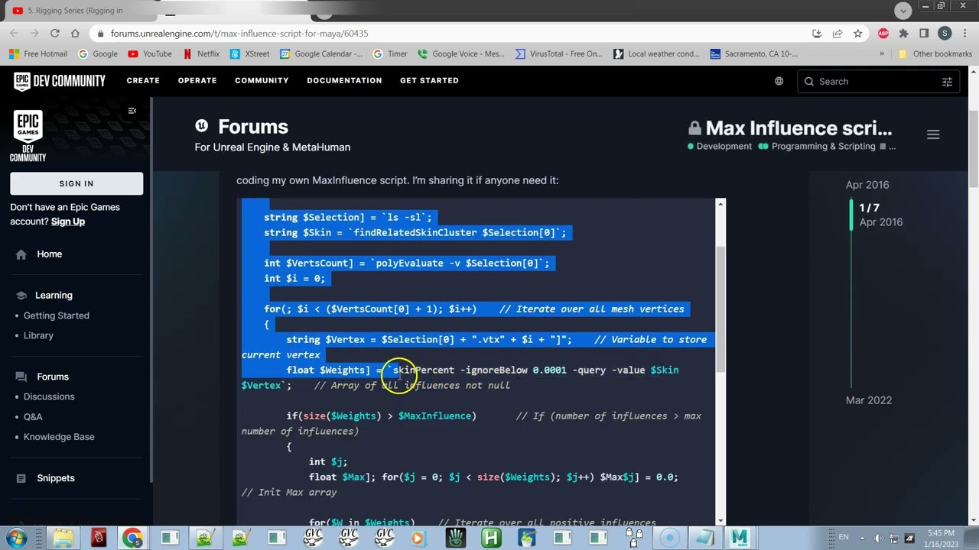Jump to Apr 2016 at timeline top
The height and width of the screenshot is (550, 979).
[867, 185]
